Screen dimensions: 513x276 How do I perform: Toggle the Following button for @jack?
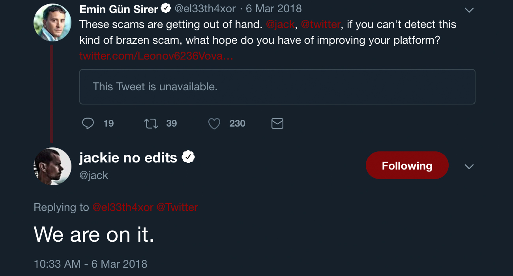point(407,166)
